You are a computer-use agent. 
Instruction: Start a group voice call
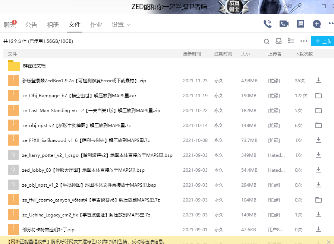pos(268,24)
